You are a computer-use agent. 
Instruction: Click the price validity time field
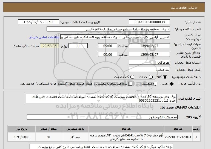108,54
